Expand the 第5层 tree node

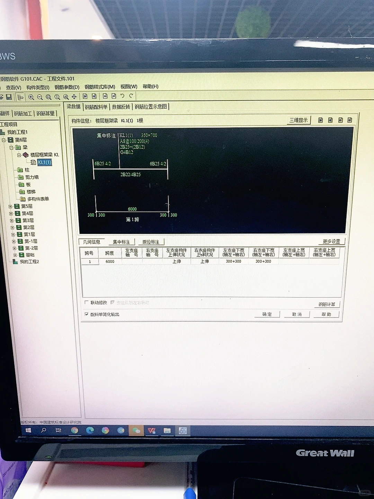coord(10,206)
